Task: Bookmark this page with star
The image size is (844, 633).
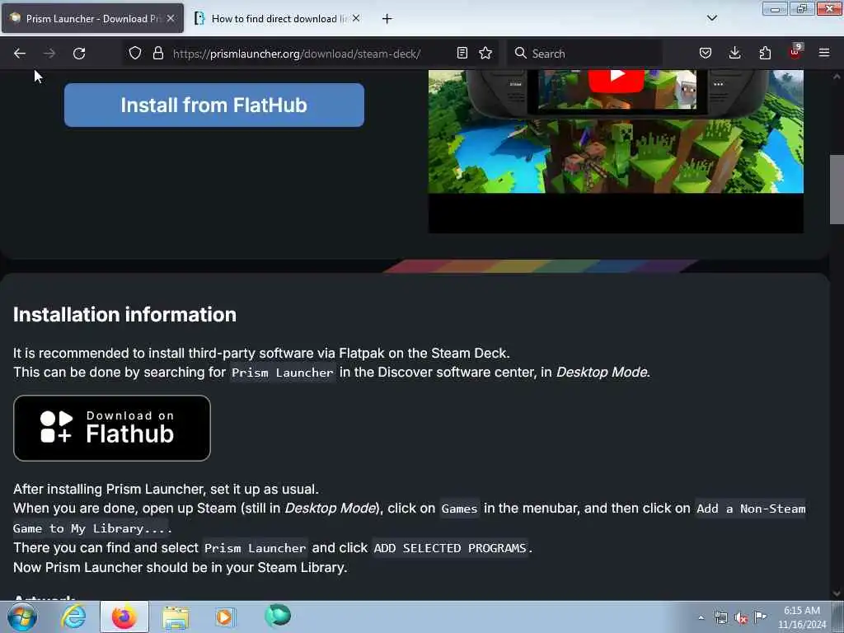Action: point(485,53)
